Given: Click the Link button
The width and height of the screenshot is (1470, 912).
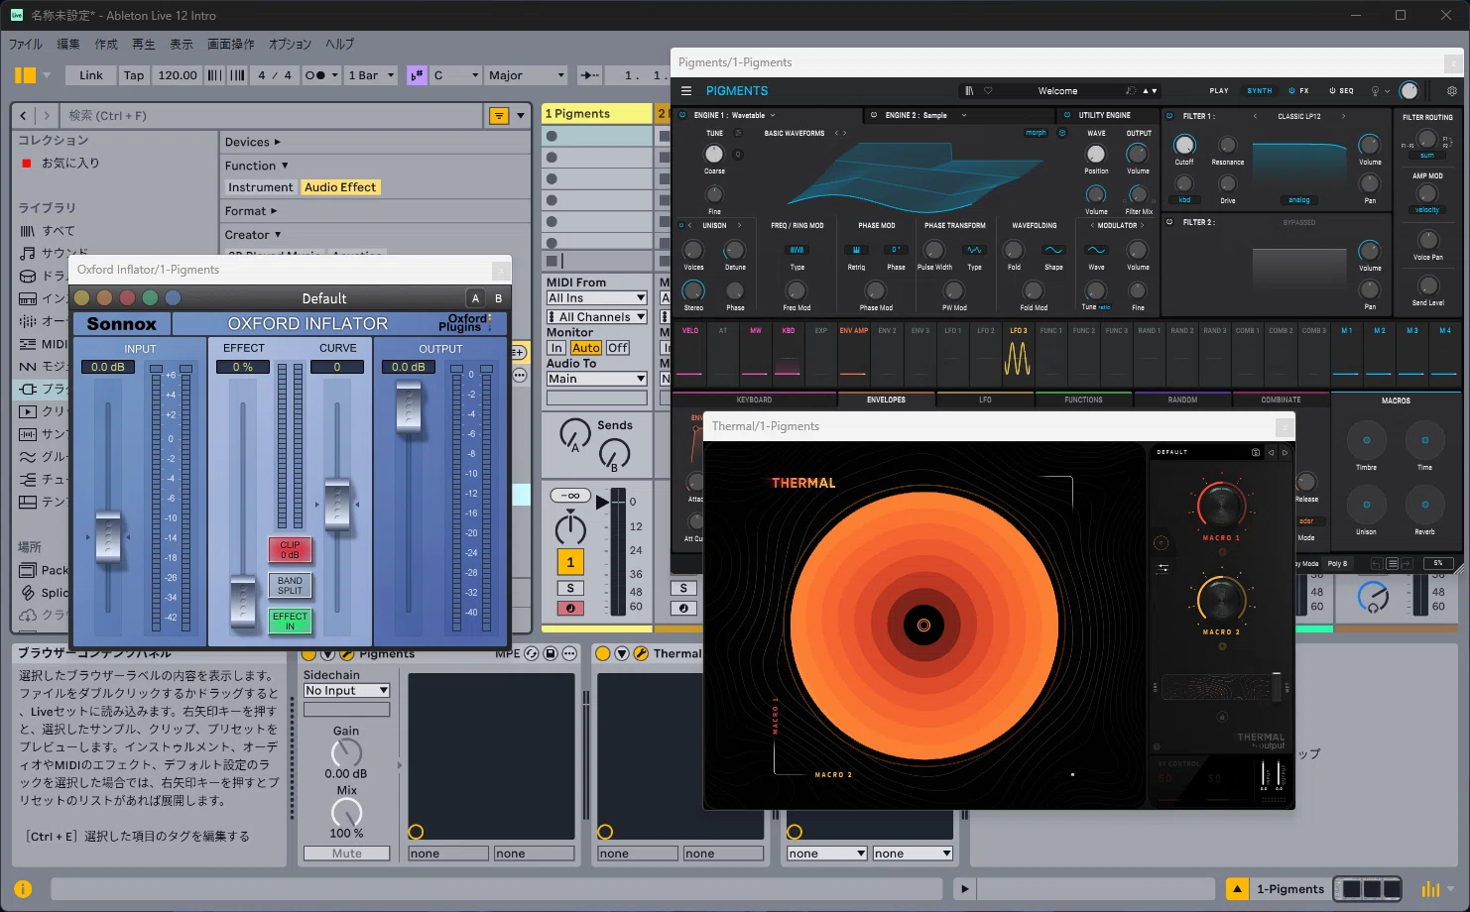Looking at the screenshot, I should coord(91,75).
